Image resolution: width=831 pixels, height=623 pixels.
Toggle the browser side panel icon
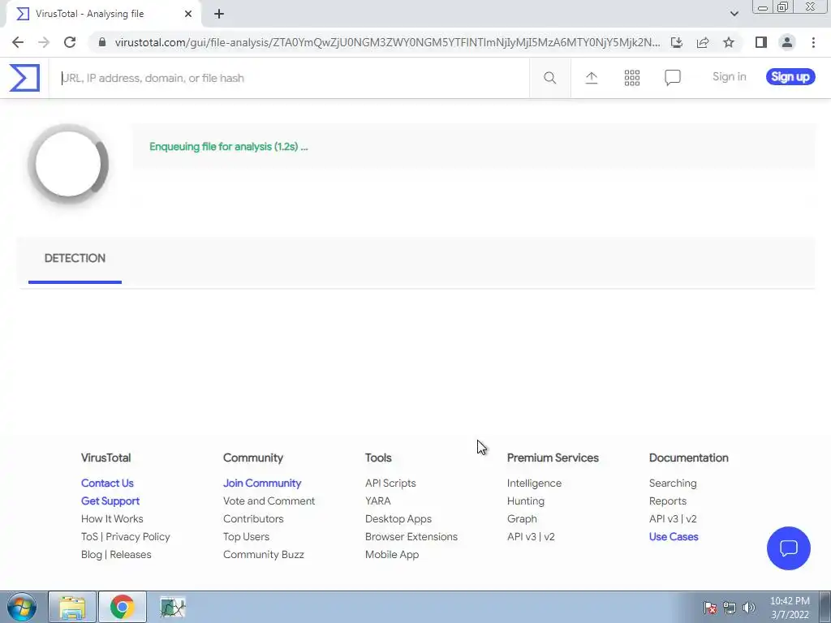[761, 42]
